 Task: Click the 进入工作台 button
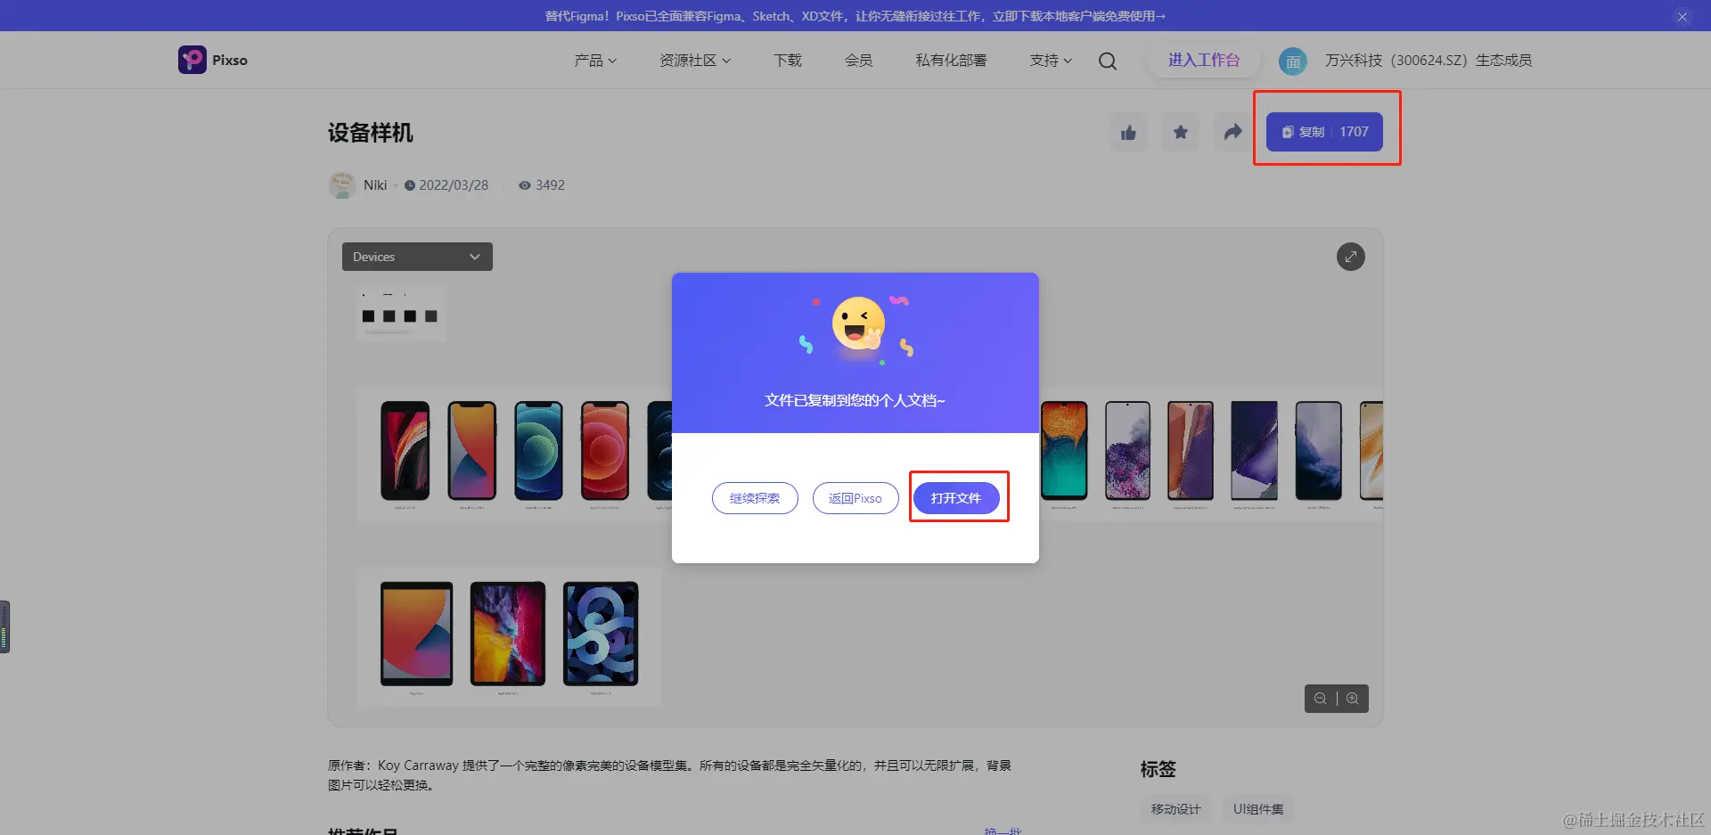click(1204, 60)
